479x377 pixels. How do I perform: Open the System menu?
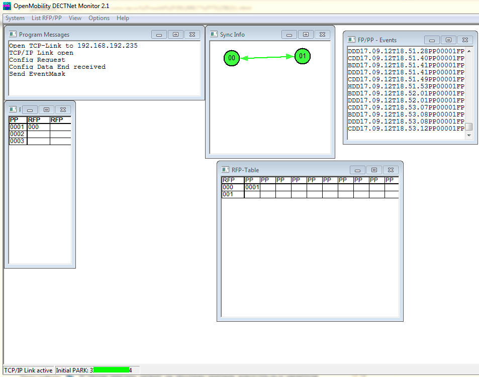[x=15, y=18]
